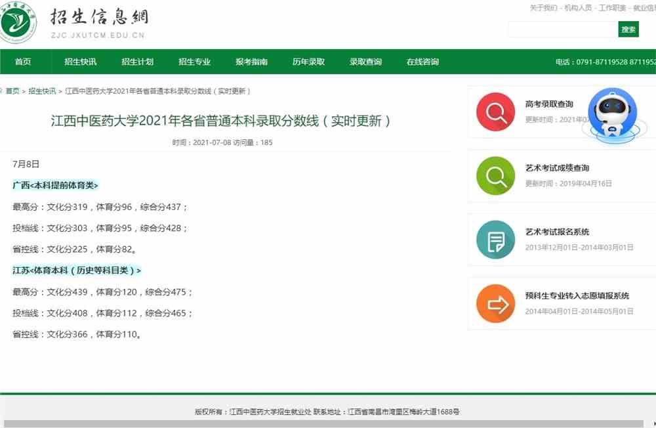Viewport: 656px width, 428px height.
Task: Open the green 艺术考试成绩查询 magnifier icon
Action: click(x=495, y=176)
